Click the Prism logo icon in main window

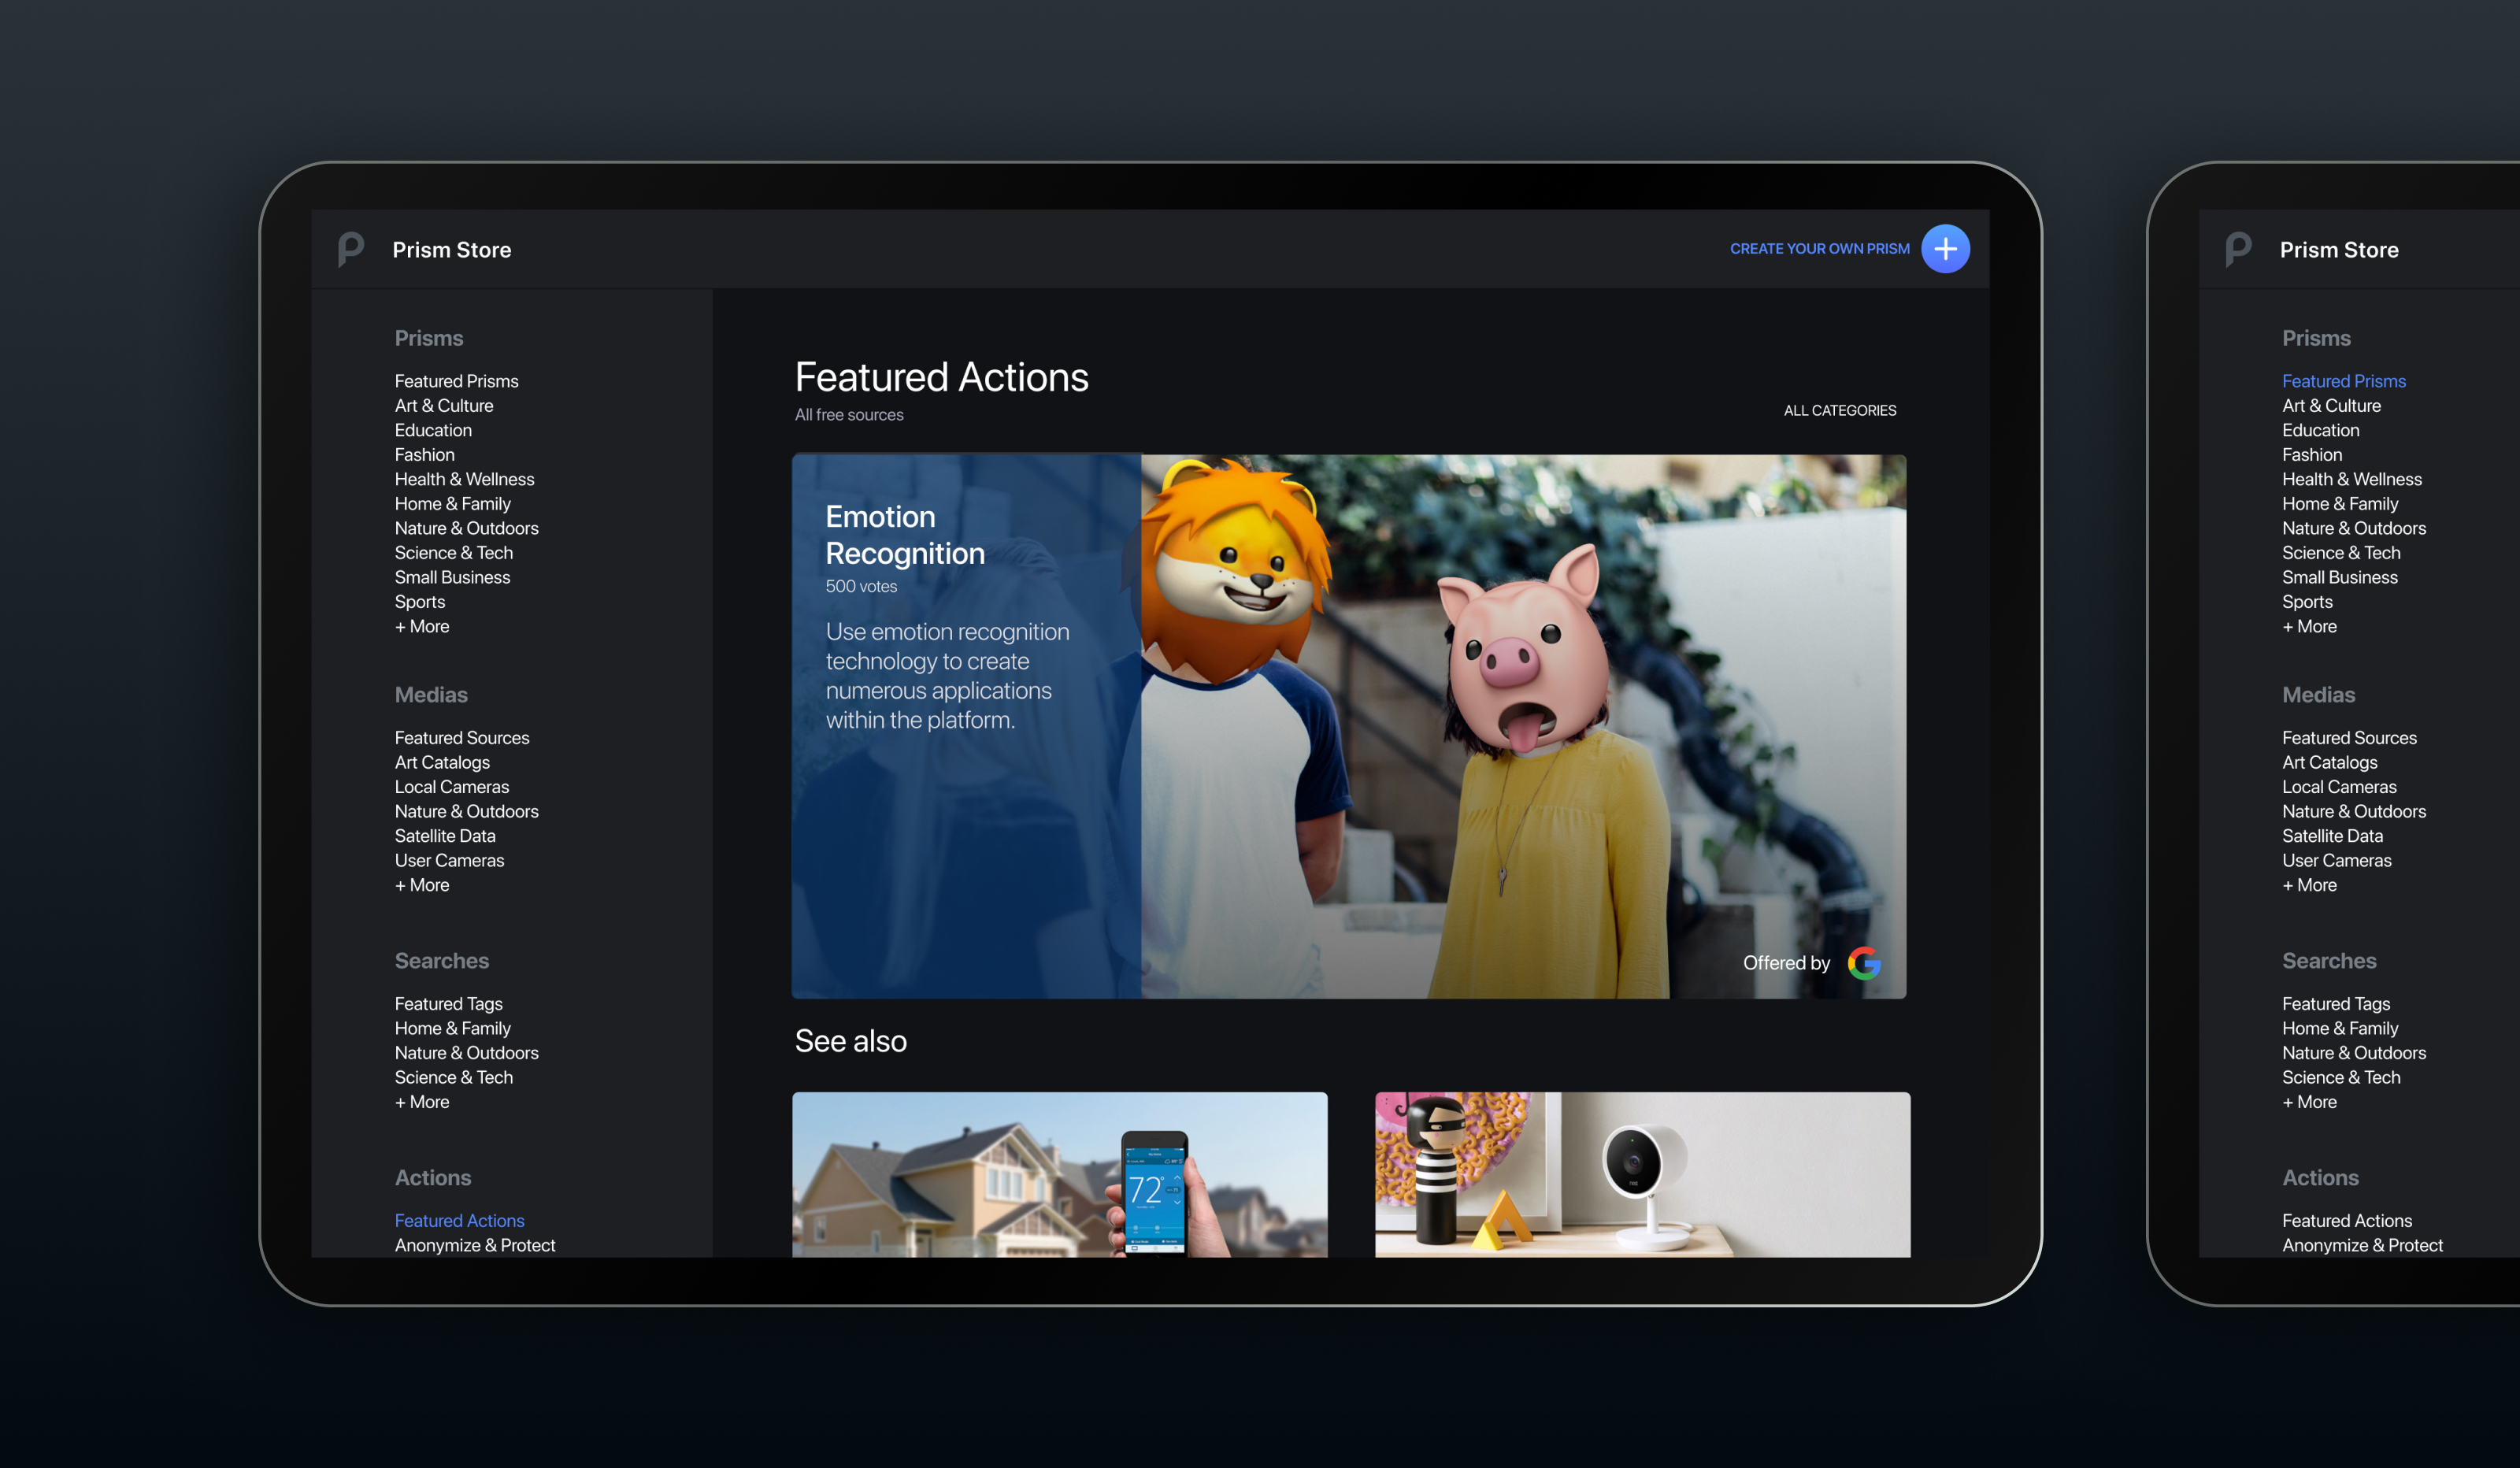[351, 249]
